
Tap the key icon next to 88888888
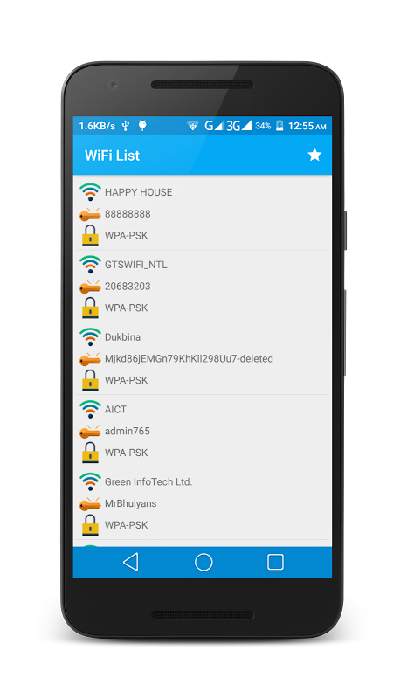(90, 214)
